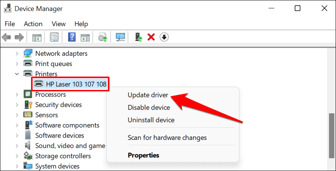Collapse the Printers category
The width and height of the screenshot is (336, 171).
pyautogui.click(x=17, y=74)
